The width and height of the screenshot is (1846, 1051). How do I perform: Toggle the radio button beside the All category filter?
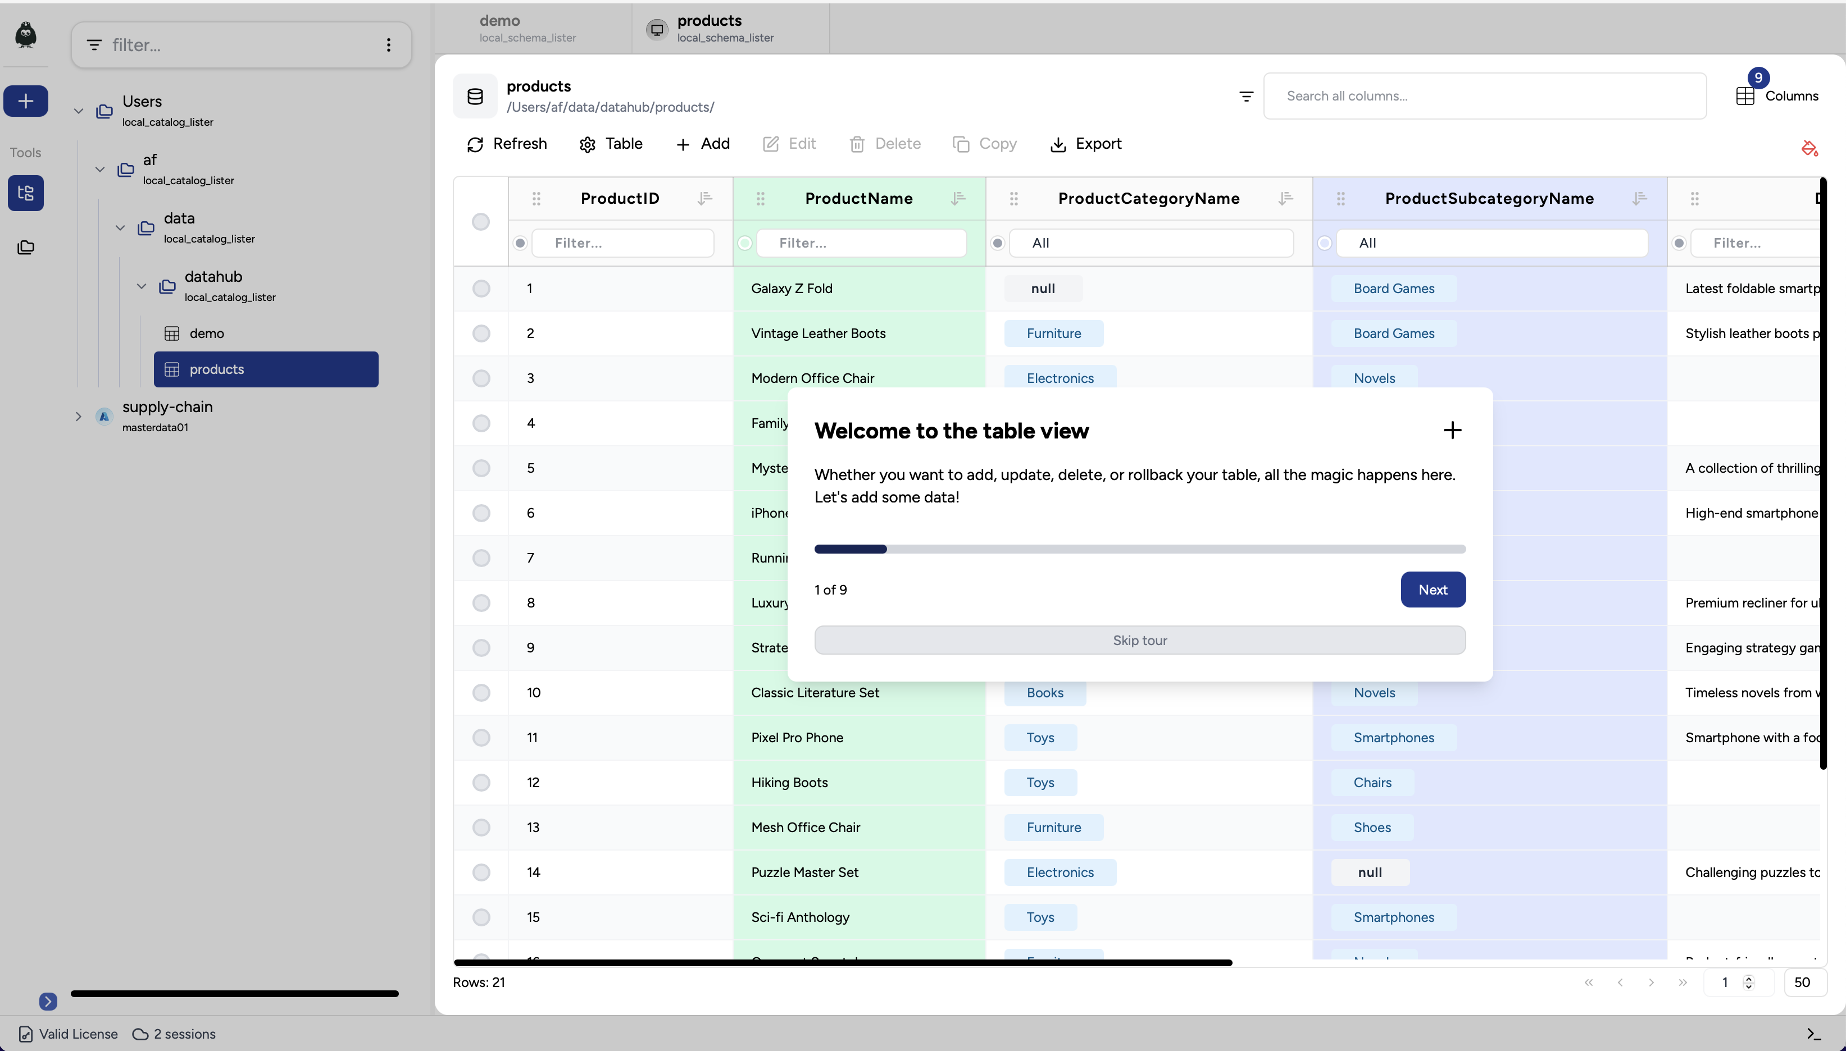point(997,243)
